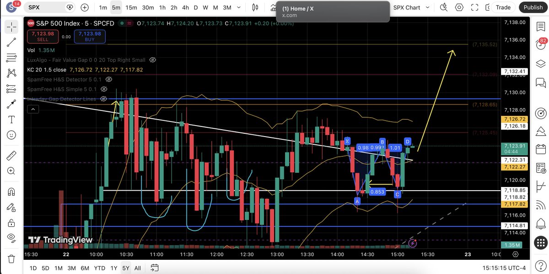The image size is (549, 274).
Task: Open chart settings hexagon icon
Action: tap(459, 7)
